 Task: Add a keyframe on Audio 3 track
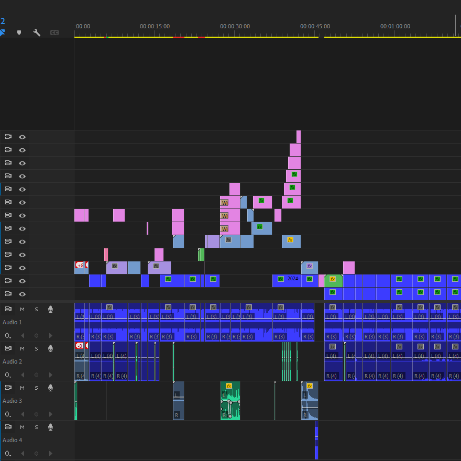[37, 414]
